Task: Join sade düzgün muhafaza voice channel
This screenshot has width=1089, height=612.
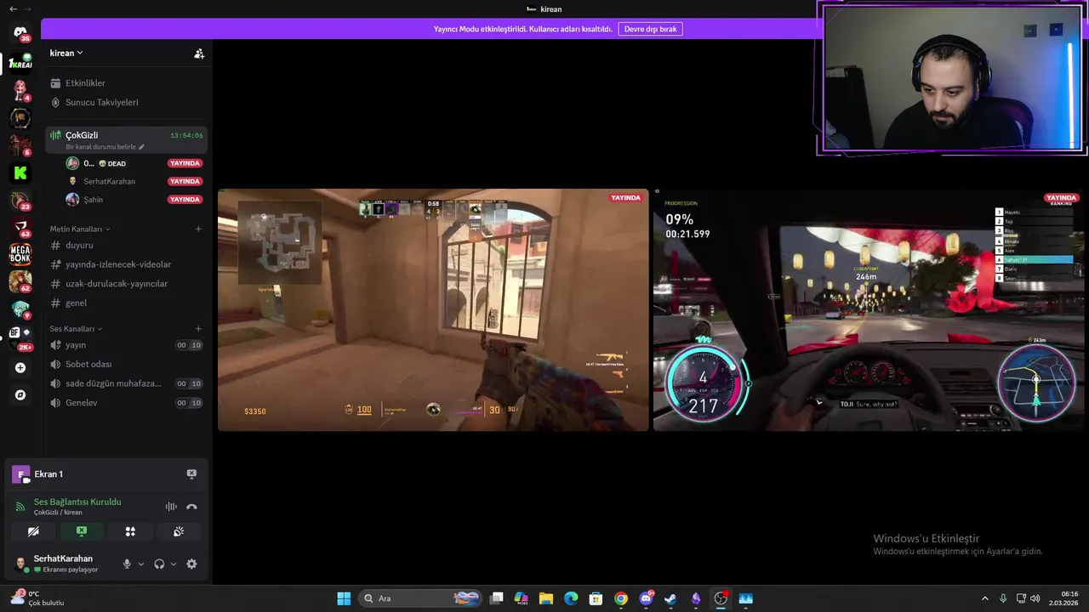Action: pyautogui.click(x=127, y=383)
